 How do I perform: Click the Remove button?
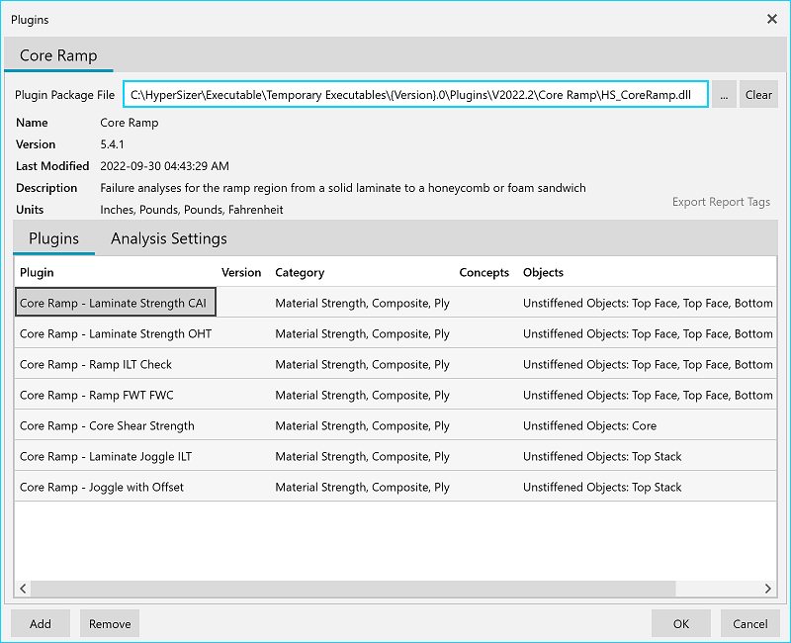110,624
